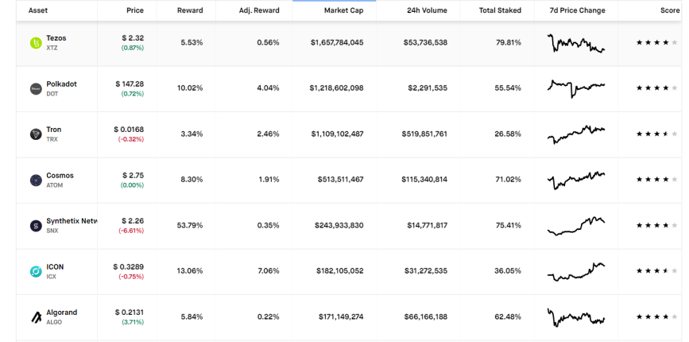Click the Price column header

point(135,10)
